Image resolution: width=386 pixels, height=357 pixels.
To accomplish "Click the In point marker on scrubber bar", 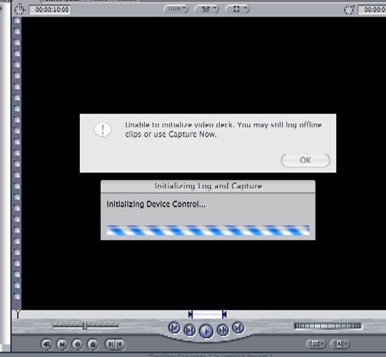I will click(x=190, y=314).
